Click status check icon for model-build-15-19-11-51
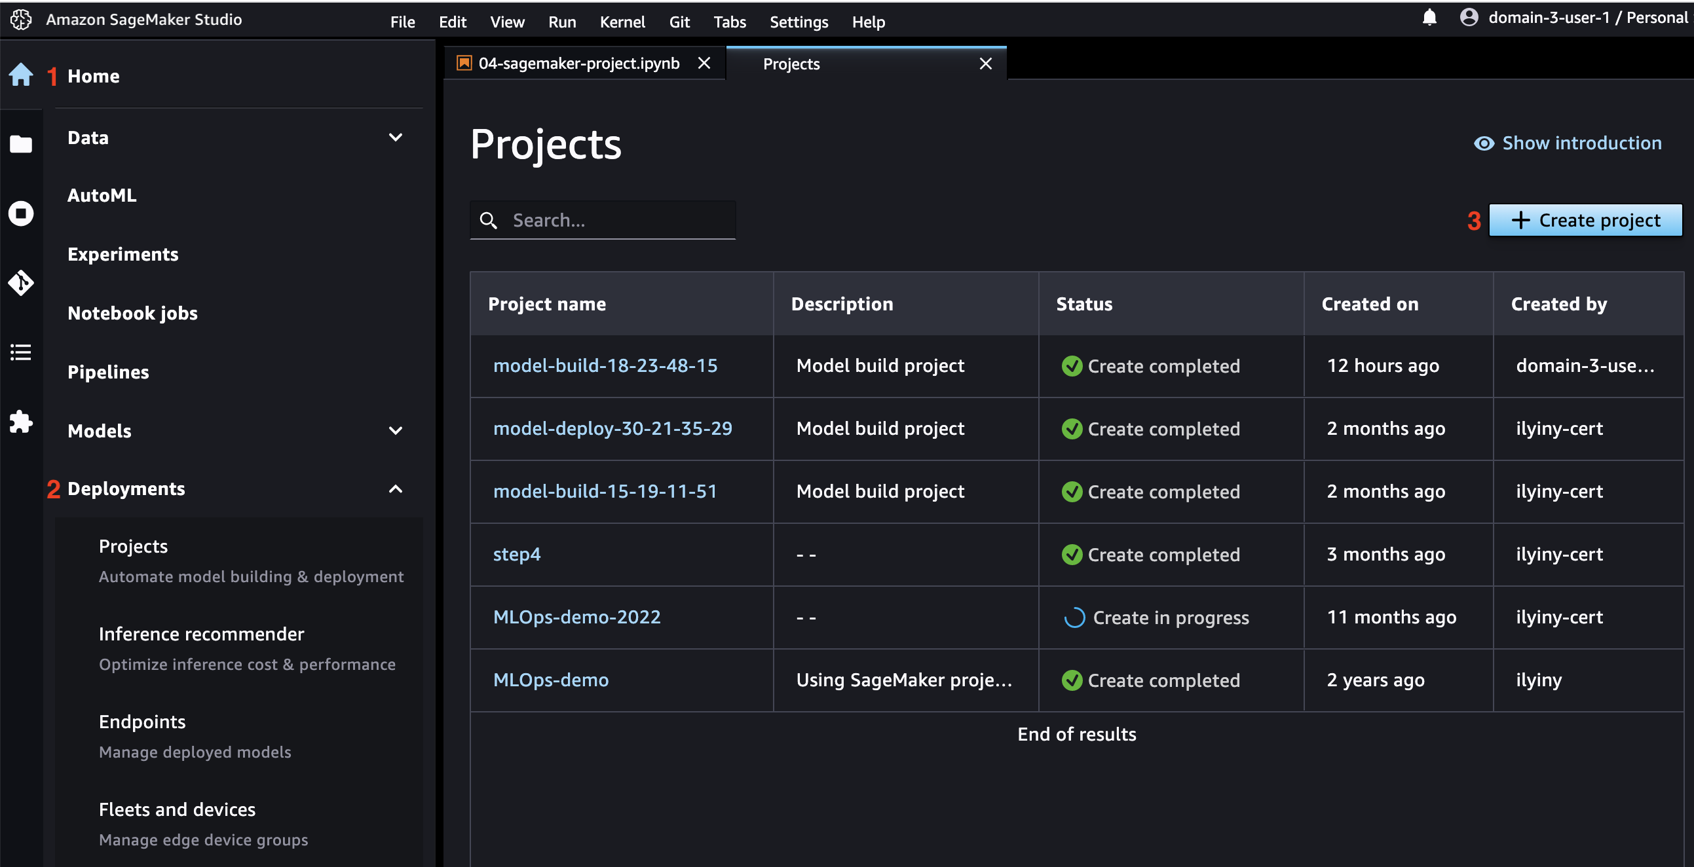 coord(1072,492)
